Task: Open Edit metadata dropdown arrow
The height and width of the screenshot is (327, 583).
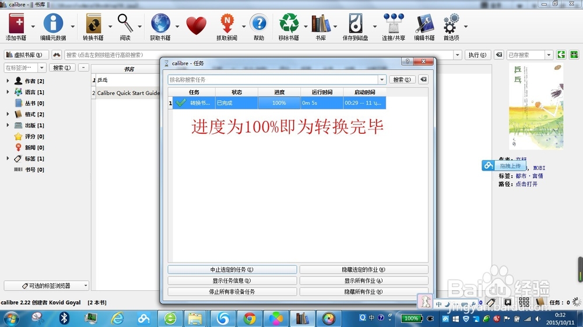Action: (x=72, y=26)
